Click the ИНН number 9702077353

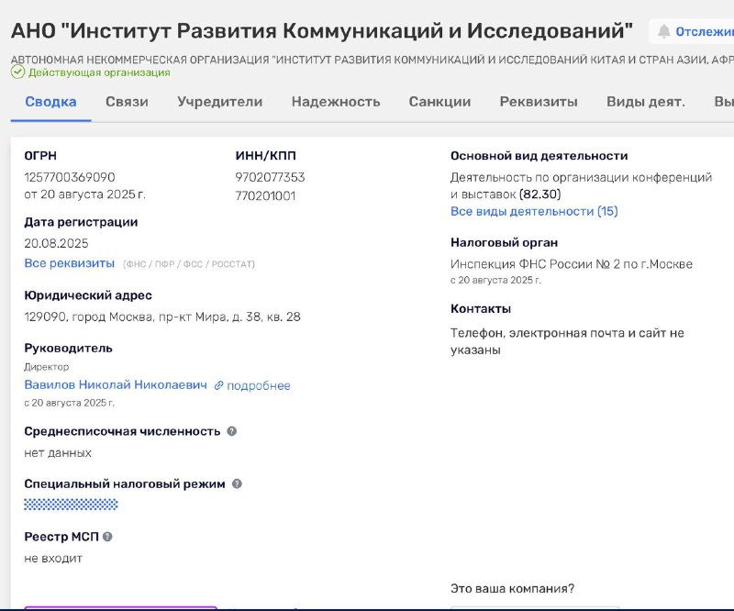click(270, 177)
